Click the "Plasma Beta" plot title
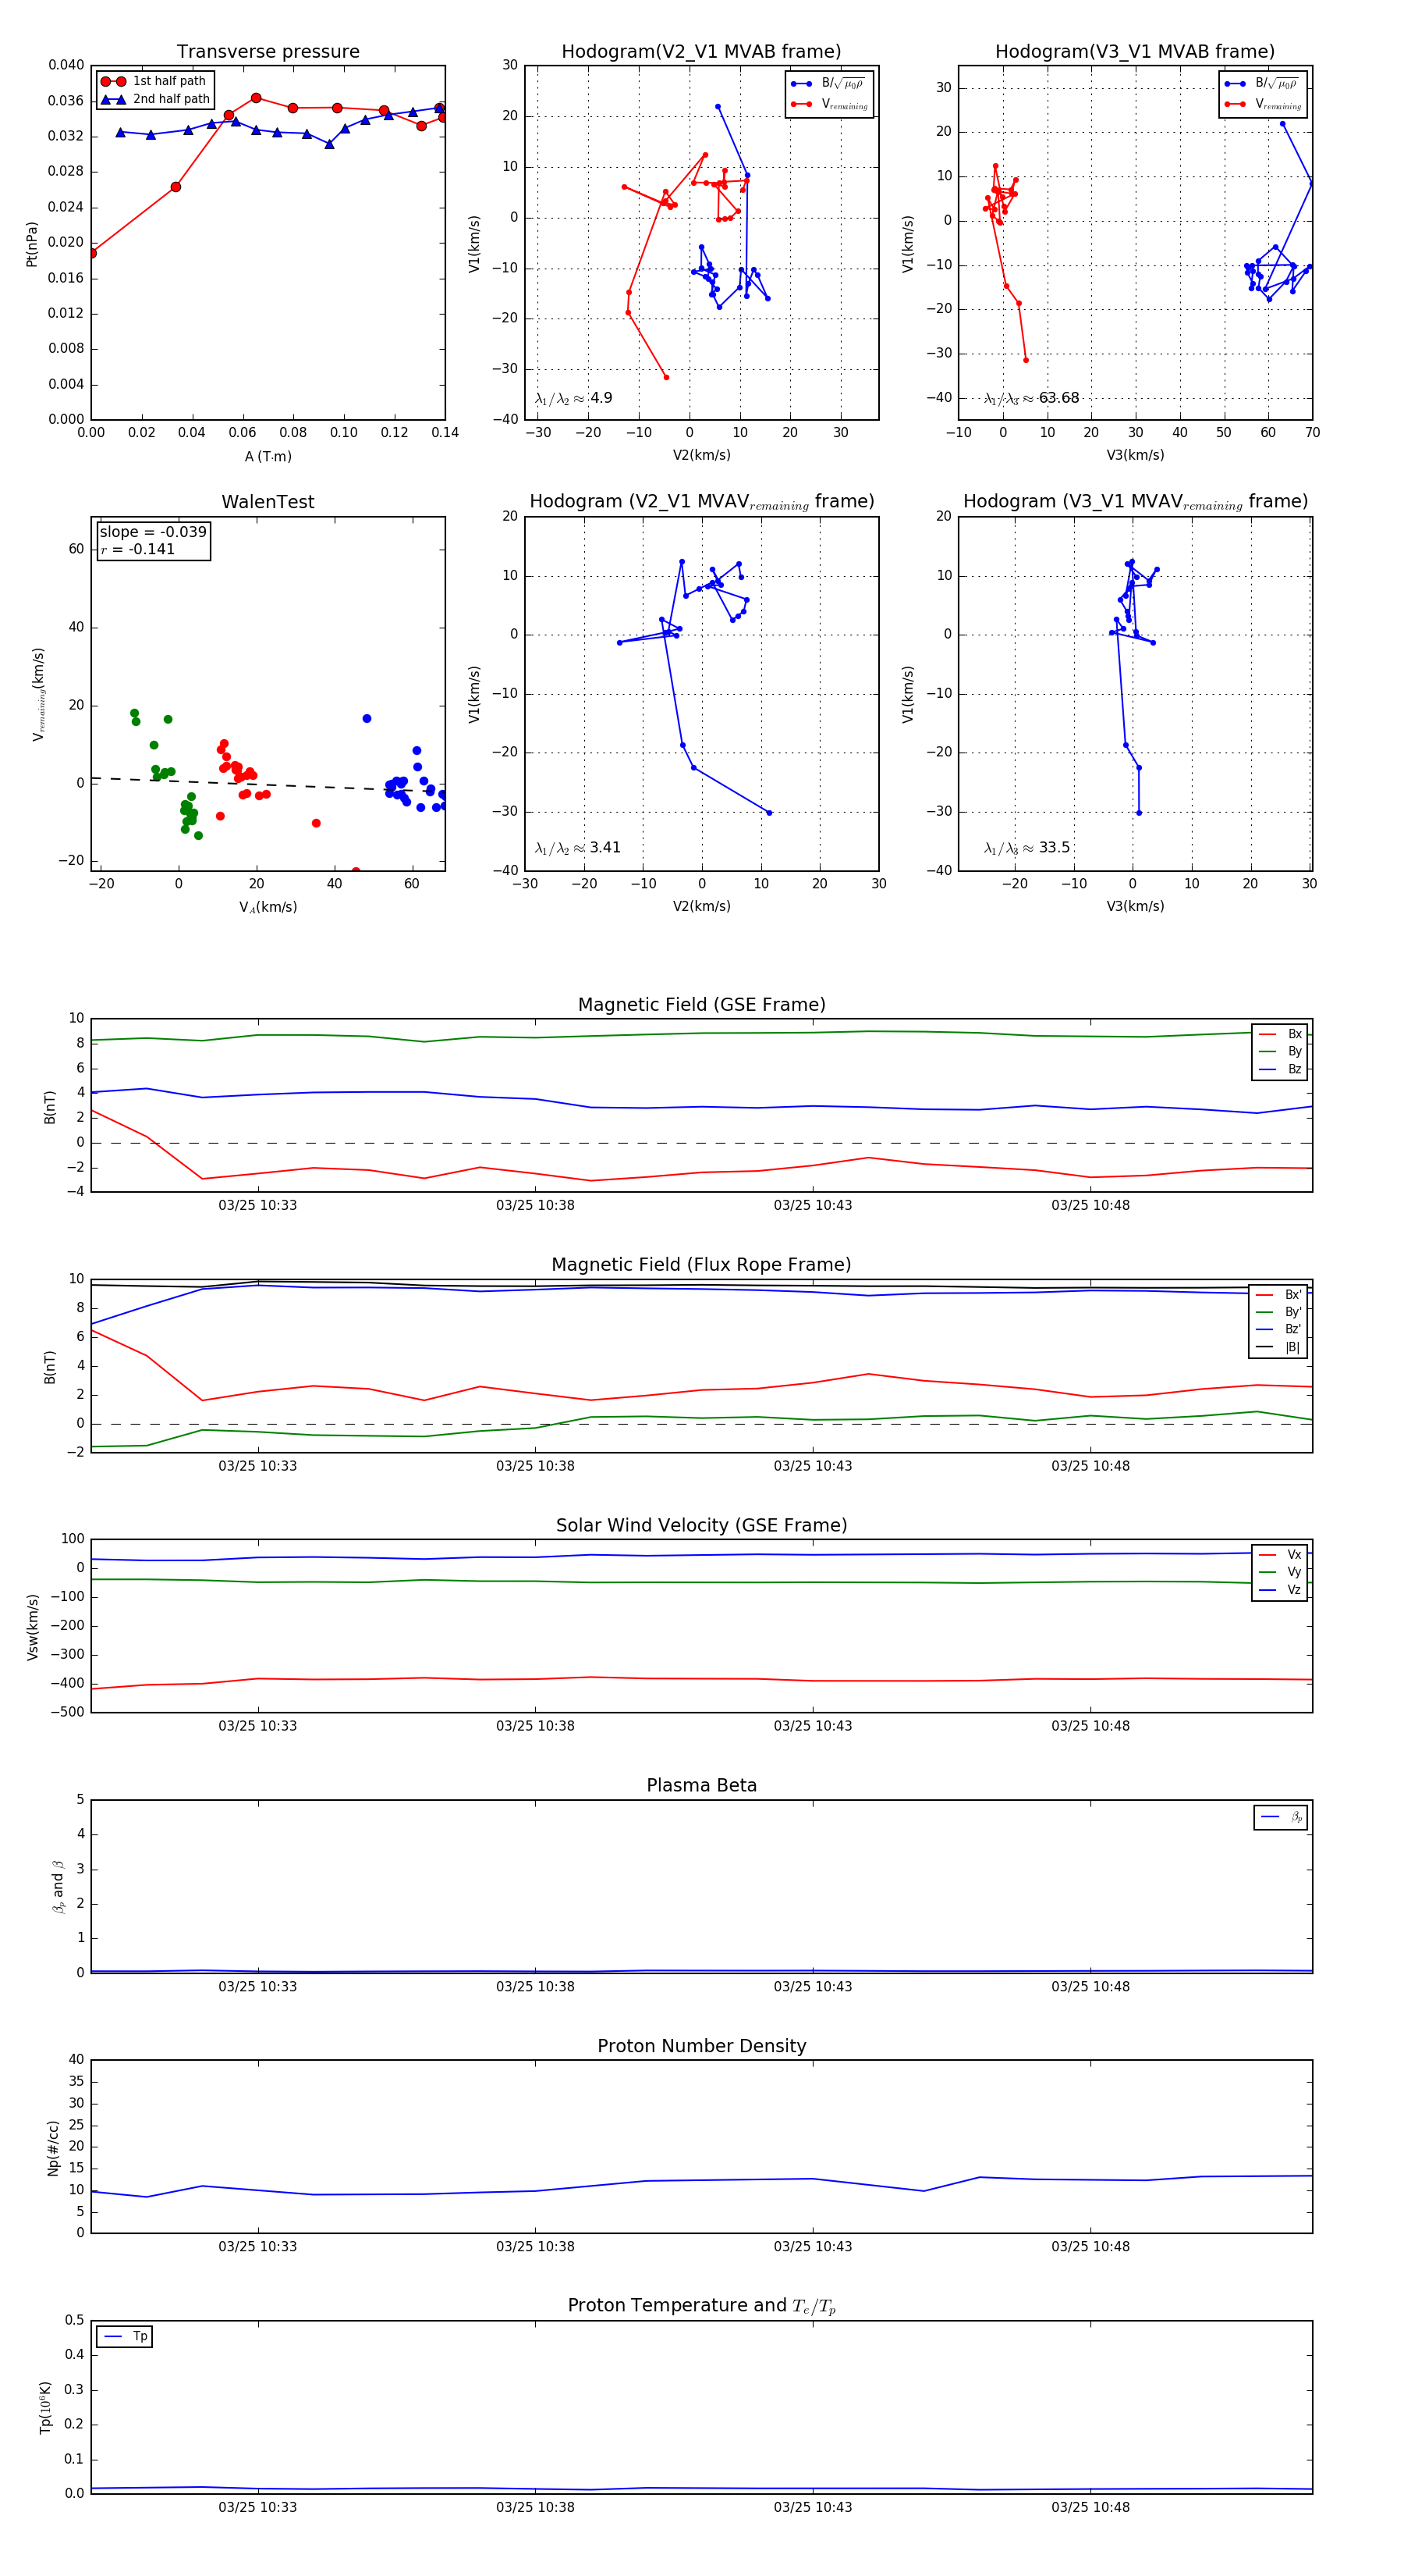This screenshot has width=1404, height=2576. [x=701, y=1785]
